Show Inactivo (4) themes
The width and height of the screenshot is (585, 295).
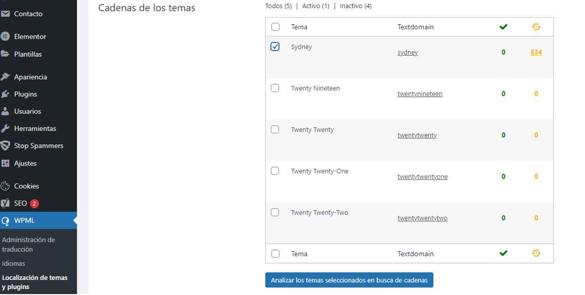[x=355, y=6]
